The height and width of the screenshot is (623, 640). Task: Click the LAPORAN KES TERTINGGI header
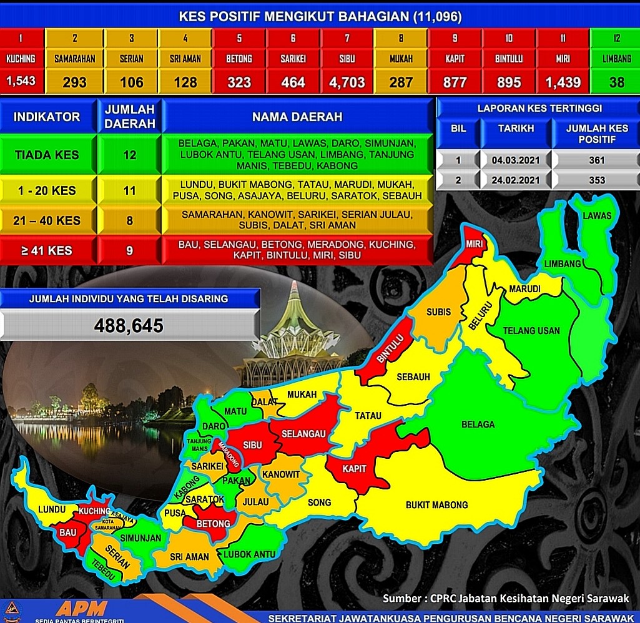pyautogui.click(x=539, y=108)
